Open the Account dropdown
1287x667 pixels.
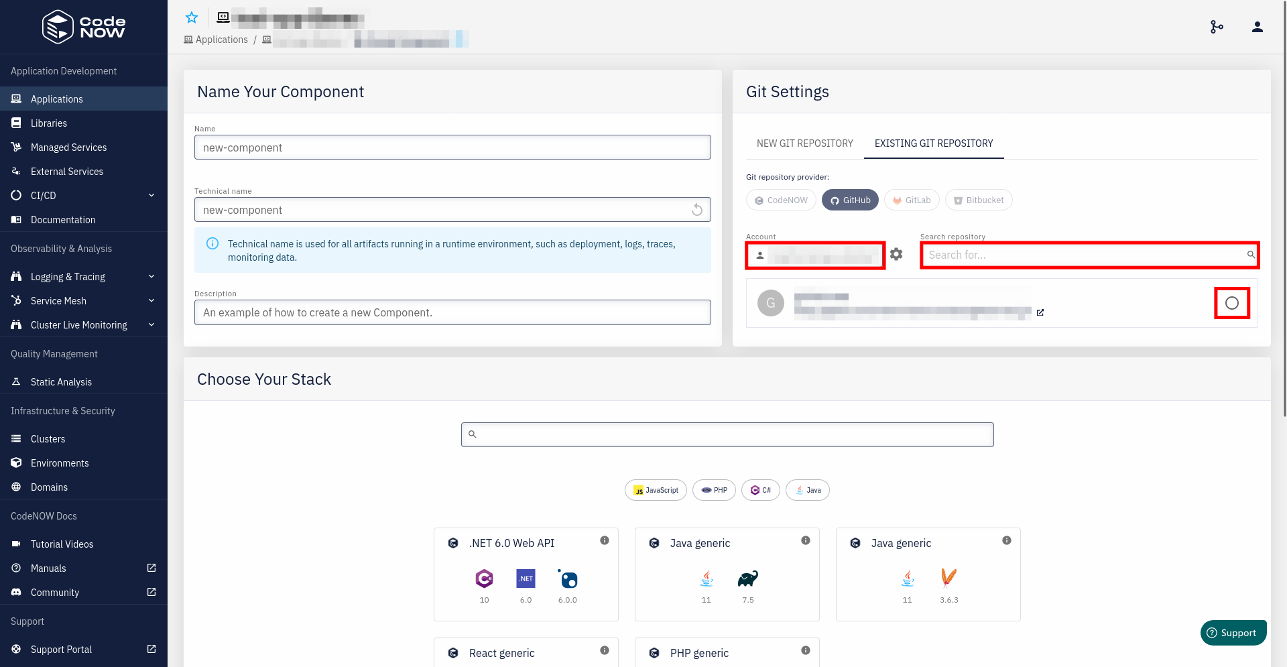point(815,255)
